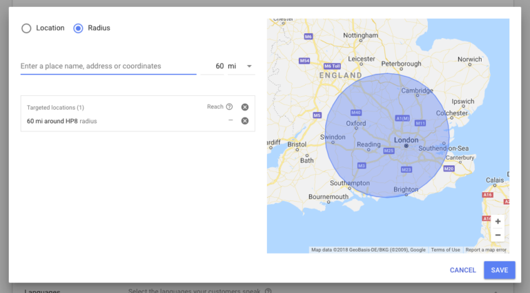Screen dimensions: 530x293
Task: Click the Swindon label on the map
Action: point(333,137)
